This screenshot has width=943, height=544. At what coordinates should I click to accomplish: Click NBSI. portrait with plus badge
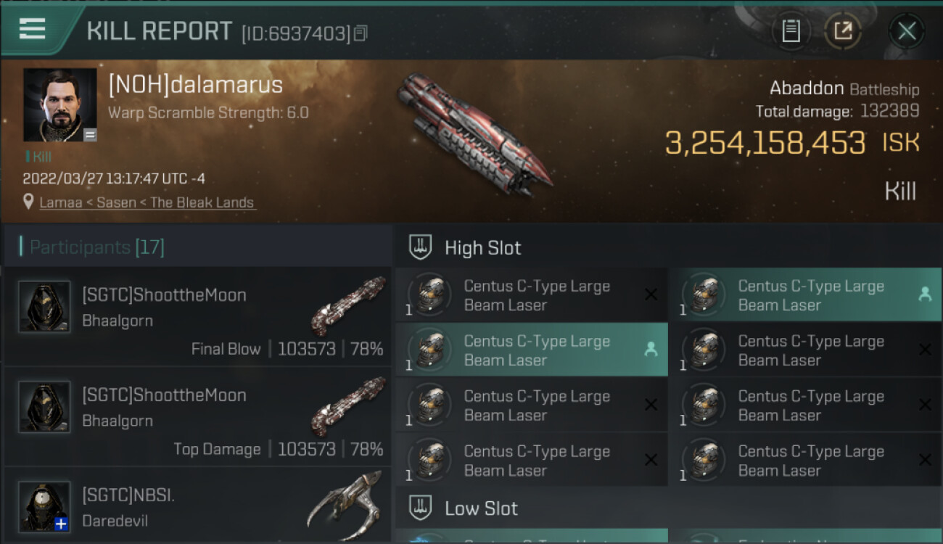45,506
